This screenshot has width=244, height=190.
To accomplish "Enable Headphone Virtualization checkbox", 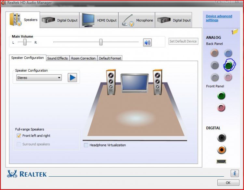I will click(x=86, y=145).
